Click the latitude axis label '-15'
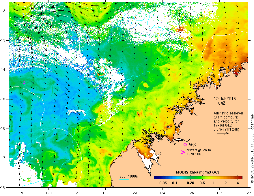 (x=3, y=99)
